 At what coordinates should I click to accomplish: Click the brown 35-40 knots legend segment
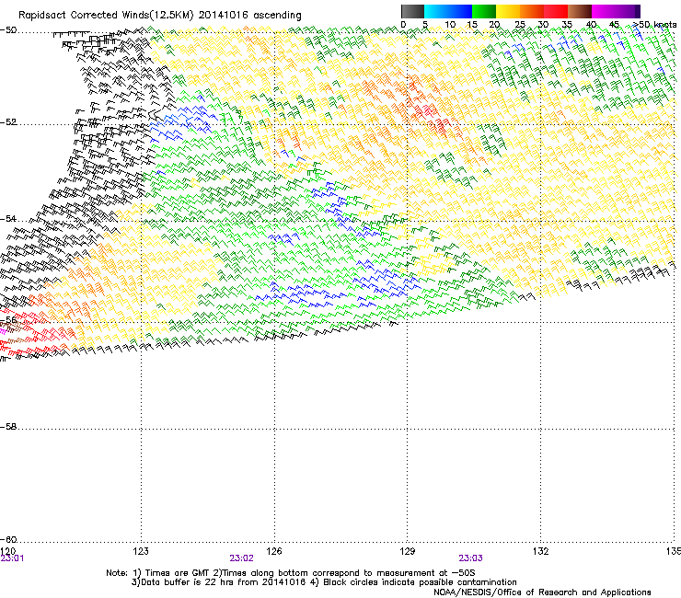[580, 11]
